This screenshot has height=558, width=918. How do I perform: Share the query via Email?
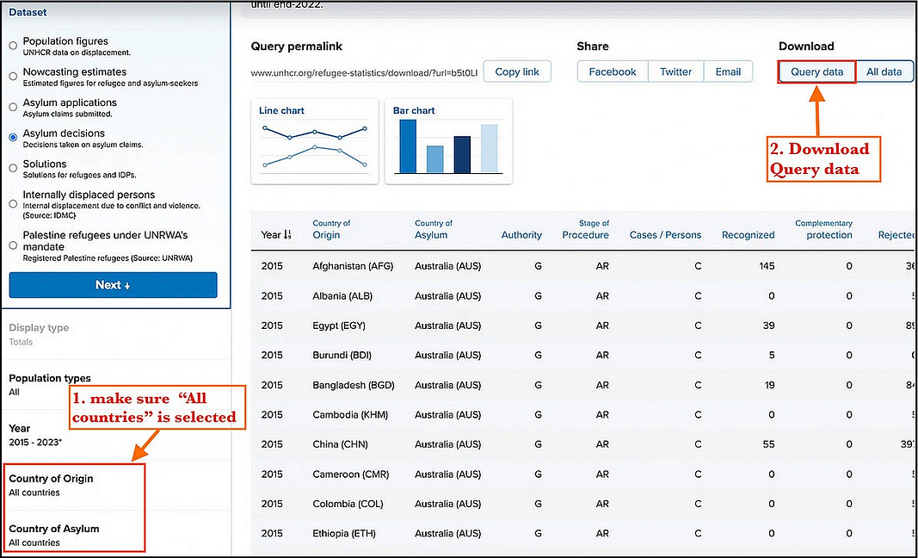pyautogui.click(x=729, y=71)
